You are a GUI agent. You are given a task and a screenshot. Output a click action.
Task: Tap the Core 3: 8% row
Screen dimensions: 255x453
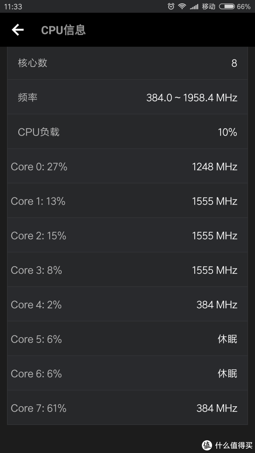(127, 270)
